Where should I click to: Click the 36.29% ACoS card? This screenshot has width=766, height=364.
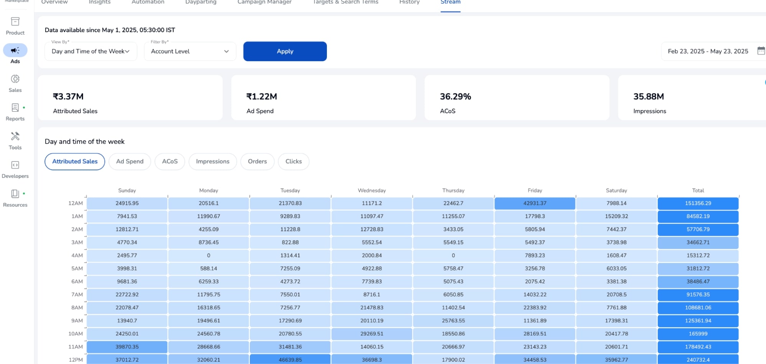[x=517, y=98]
